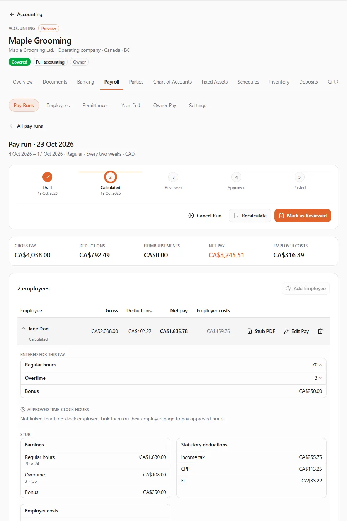Click the CPP amount CA$113.25
Viewport: 347px width, 521px height.
coord(310,469)
